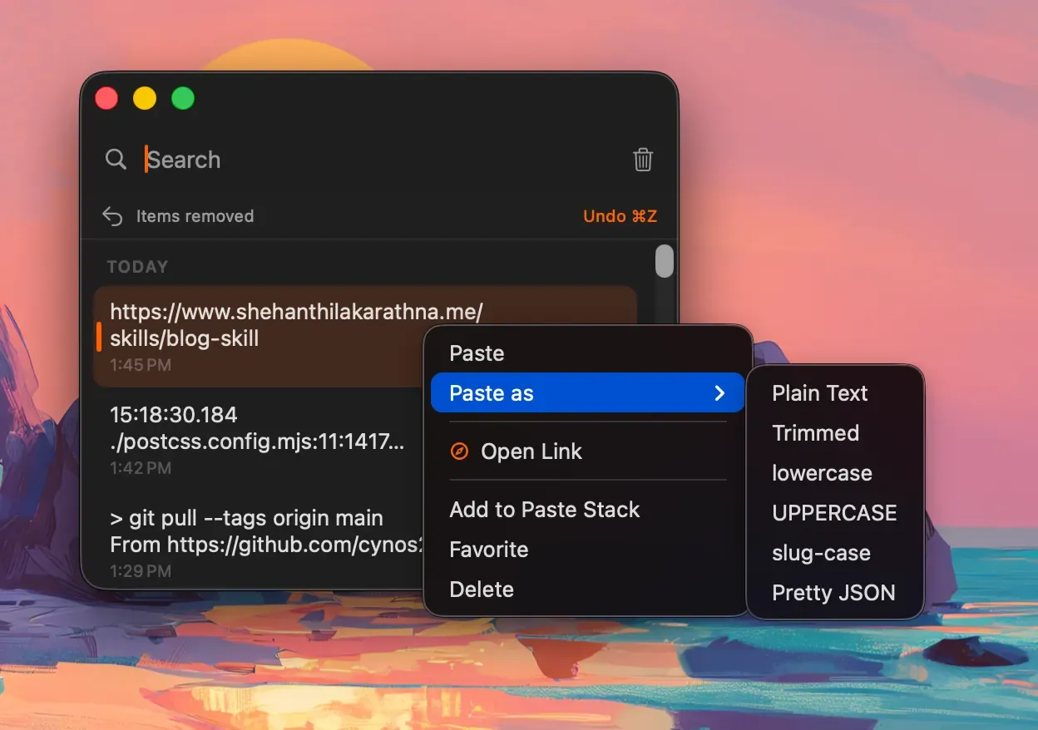Click the 1:42 PM timestamp

tap(141, 468)
